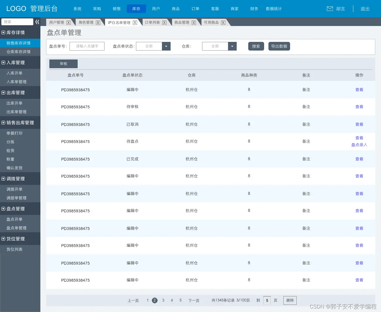Viewport: 381px width, 312px height.
Task: Switch to the 用户管理 tab
Action: coord(56,23)
